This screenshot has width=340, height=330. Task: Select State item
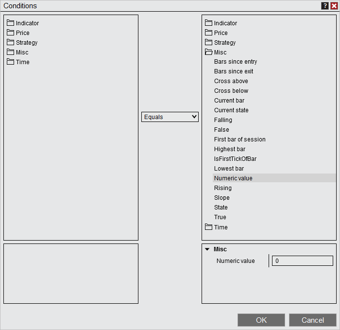click(x=221, y=208)
